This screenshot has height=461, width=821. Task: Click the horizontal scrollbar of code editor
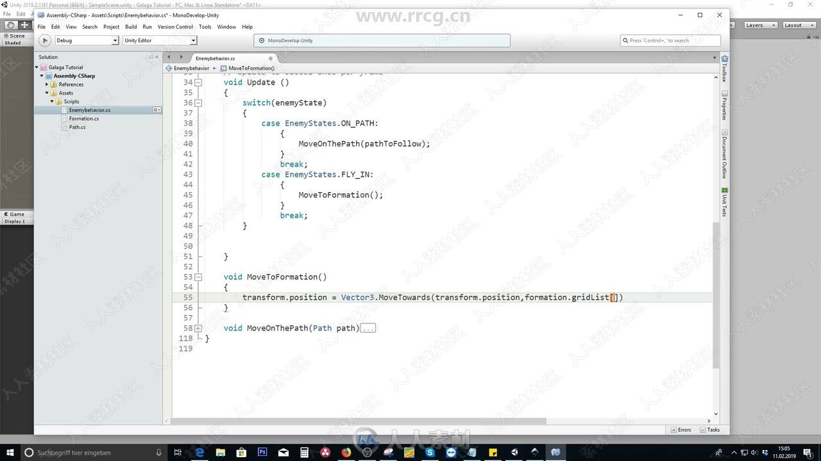pyautogui.click(x=358, y=421)
